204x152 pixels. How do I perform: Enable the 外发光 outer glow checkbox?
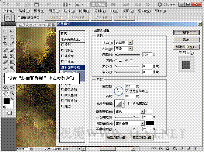point(62,56)
